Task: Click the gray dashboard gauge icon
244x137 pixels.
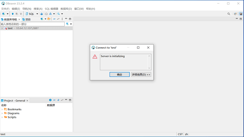Action: (x=46, y=14)
